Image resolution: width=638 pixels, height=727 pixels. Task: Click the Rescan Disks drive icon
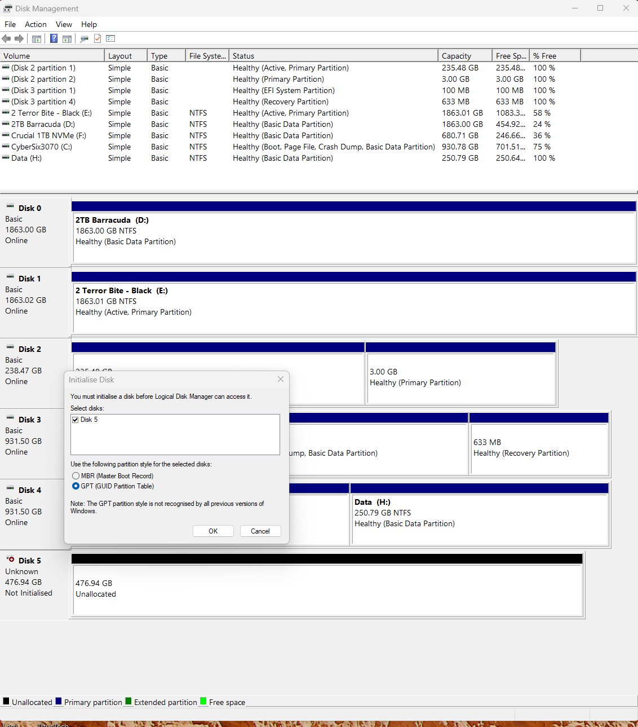[x=84, y=38]
